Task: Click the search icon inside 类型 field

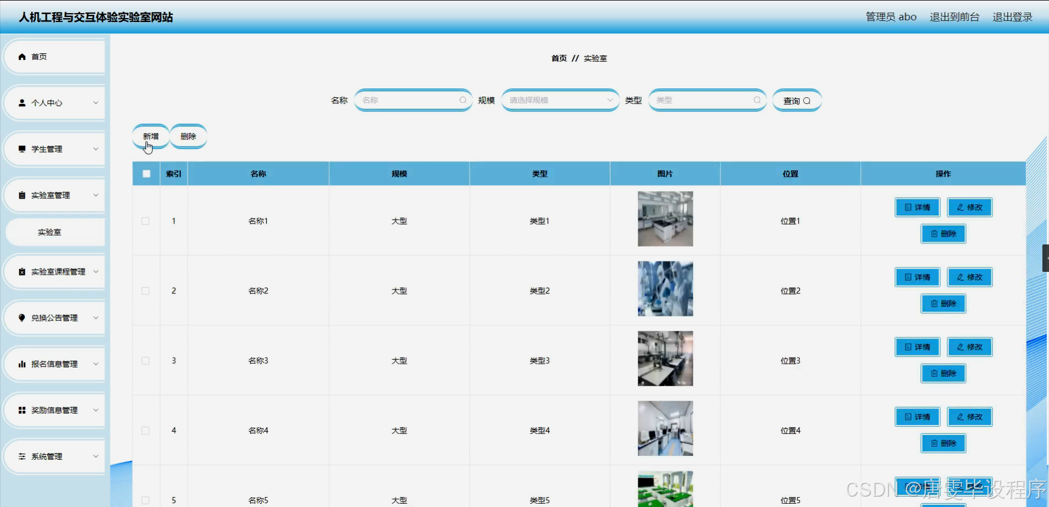Action: pyautogui.click(x=757, y=100)
